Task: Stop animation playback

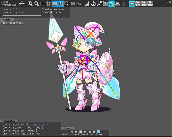Action: (x=81, y=131)
